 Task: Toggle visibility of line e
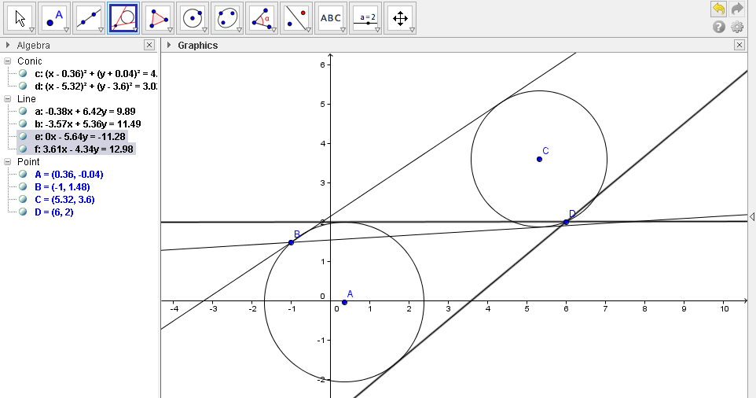pyautogui.click(x=23, y=136)
